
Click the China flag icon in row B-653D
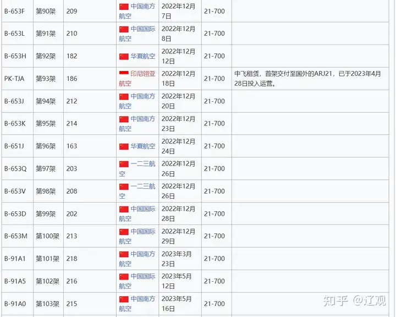(x=124, y=209)
